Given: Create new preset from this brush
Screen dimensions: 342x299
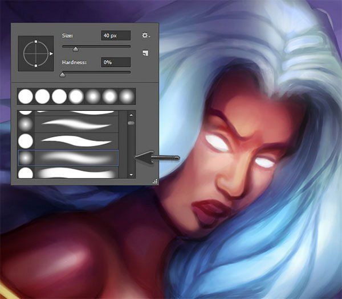Looking at the screenshot, I should pyautogui.click(x=145, y=53).
